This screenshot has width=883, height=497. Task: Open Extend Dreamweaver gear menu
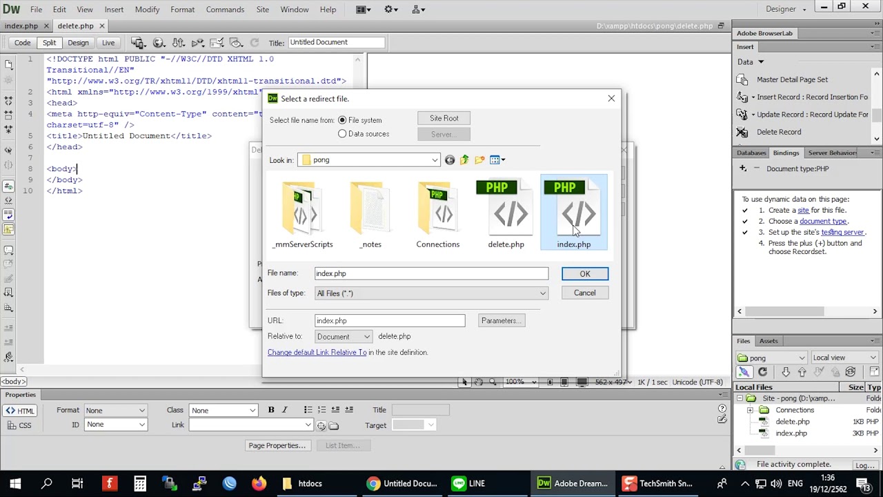tap(393, 10)
